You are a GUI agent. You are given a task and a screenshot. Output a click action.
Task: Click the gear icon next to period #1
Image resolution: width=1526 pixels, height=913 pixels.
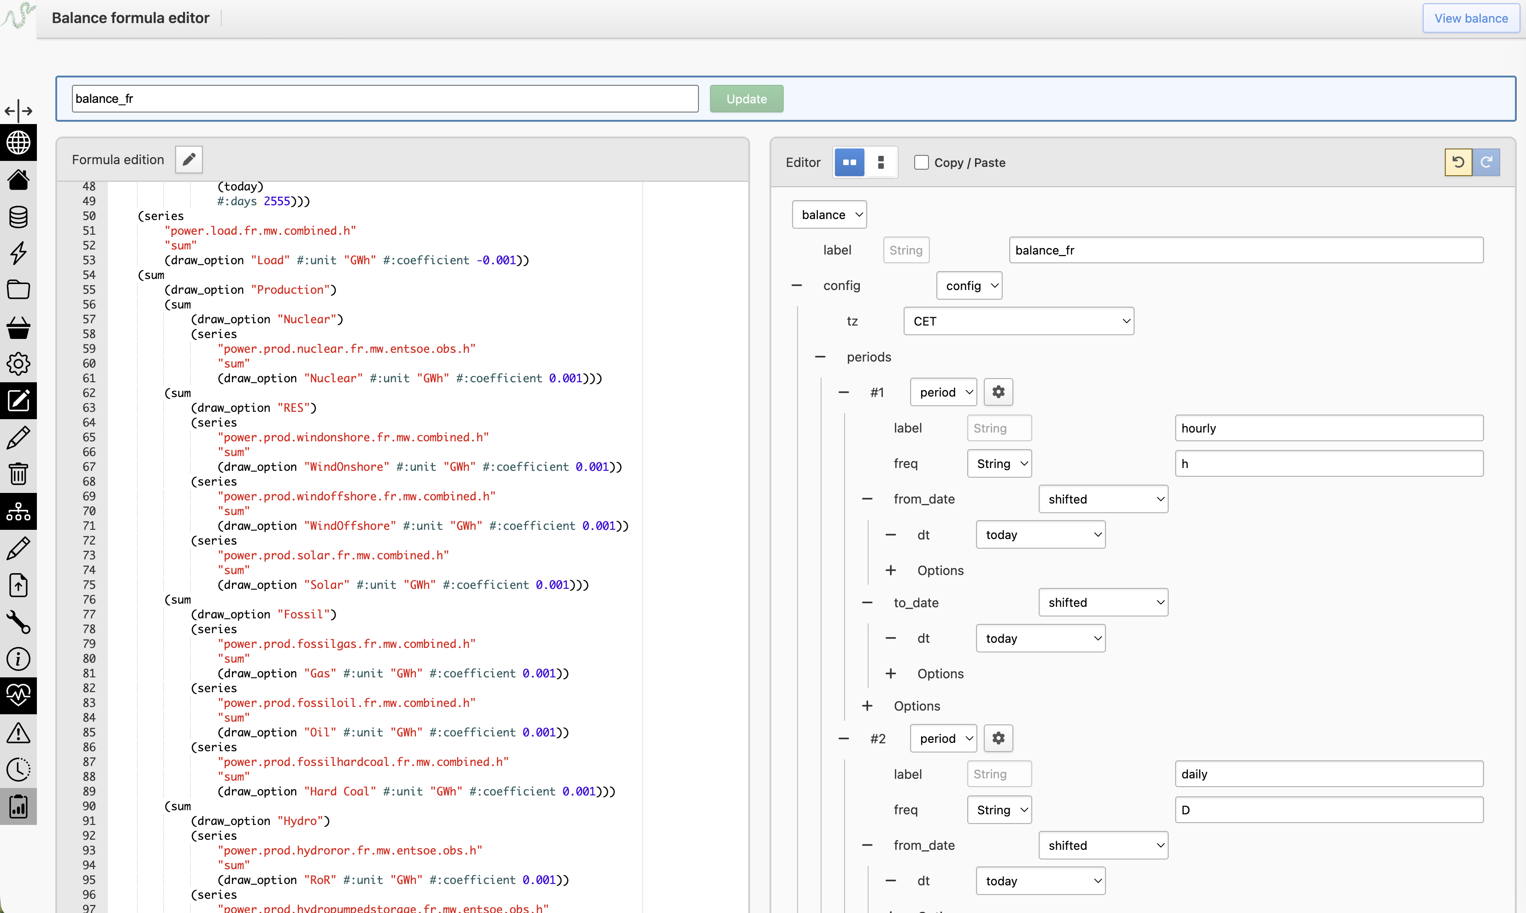[998, 392]
